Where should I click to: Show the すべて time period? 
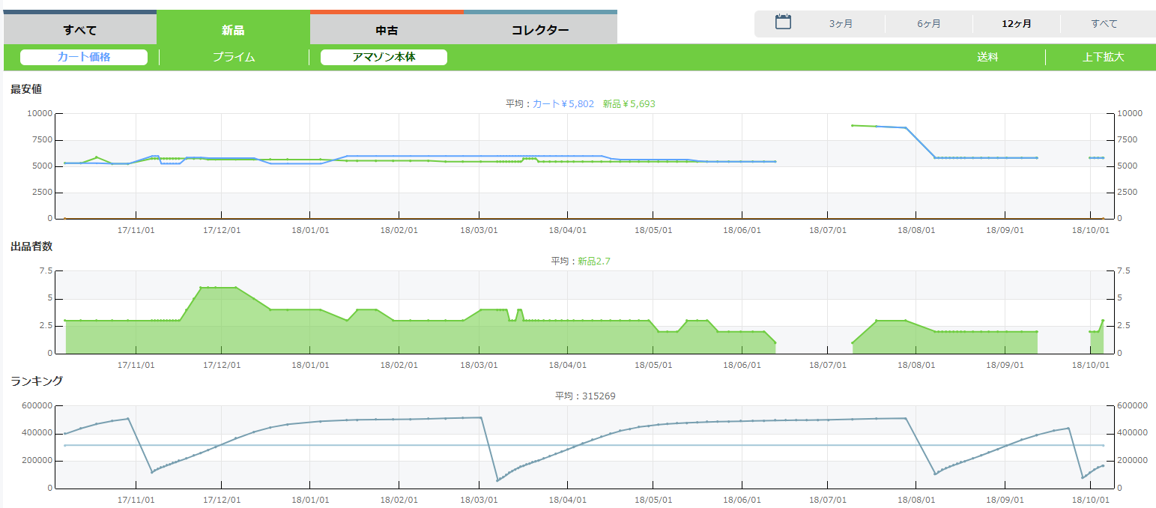[1104, 24]
